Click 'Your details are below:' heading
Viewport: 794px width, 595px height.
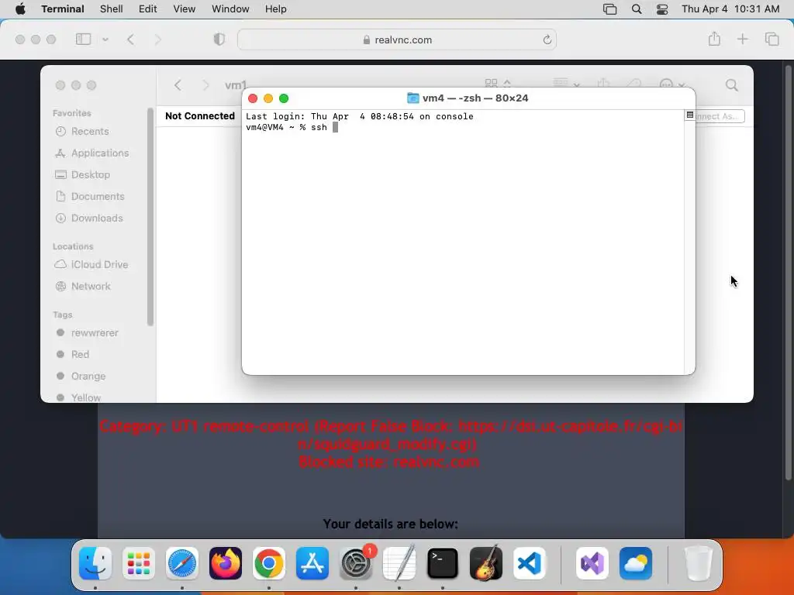(x=391, y=524)
